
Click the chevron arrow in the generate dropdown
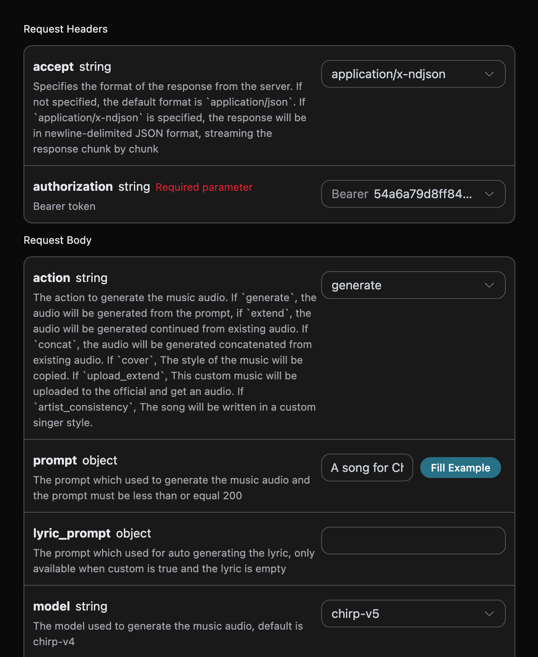pos(489,285)
